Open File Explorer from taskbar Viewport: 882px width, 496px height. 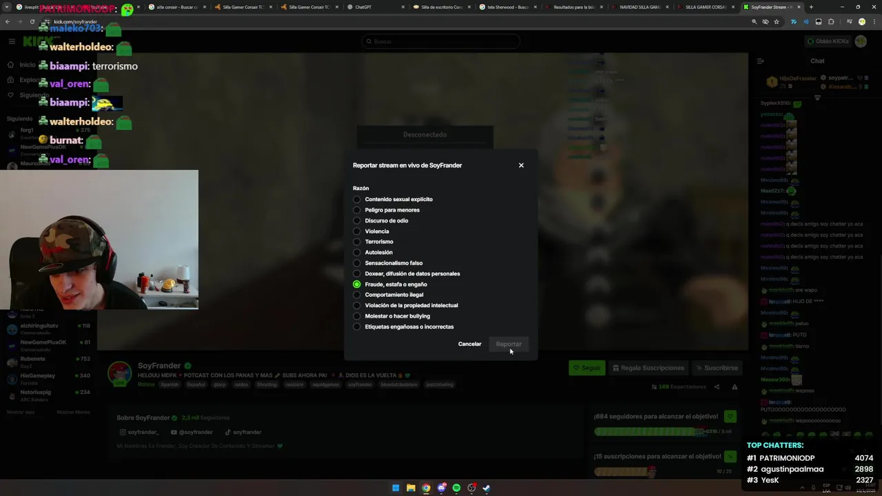(x=411, y=488)
